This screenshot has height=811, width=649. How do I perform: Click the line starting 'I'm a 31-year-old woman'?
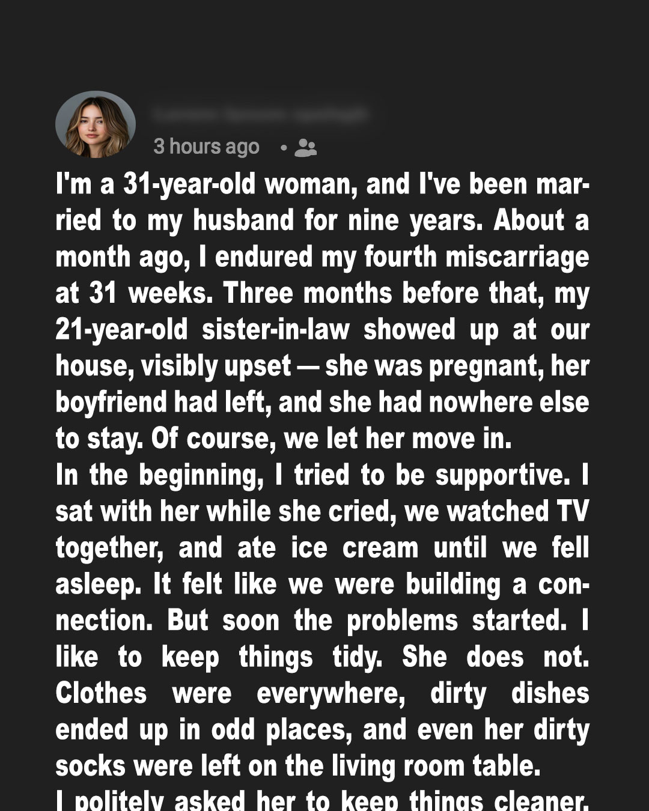(322, 184)
